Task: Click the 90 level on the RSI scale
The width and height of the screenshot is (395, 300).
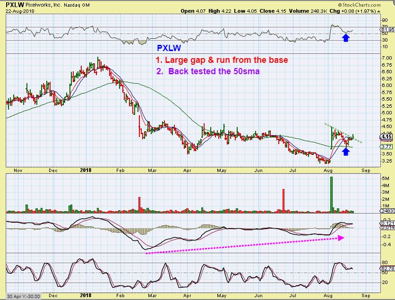Action: coord(385,20)
